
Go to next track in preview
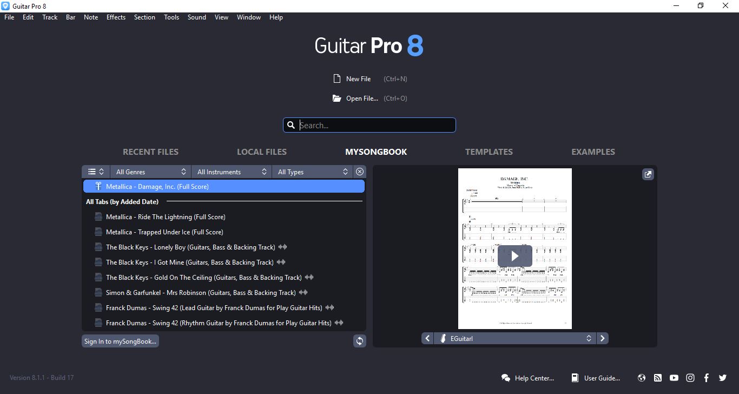tap(603, 338)
